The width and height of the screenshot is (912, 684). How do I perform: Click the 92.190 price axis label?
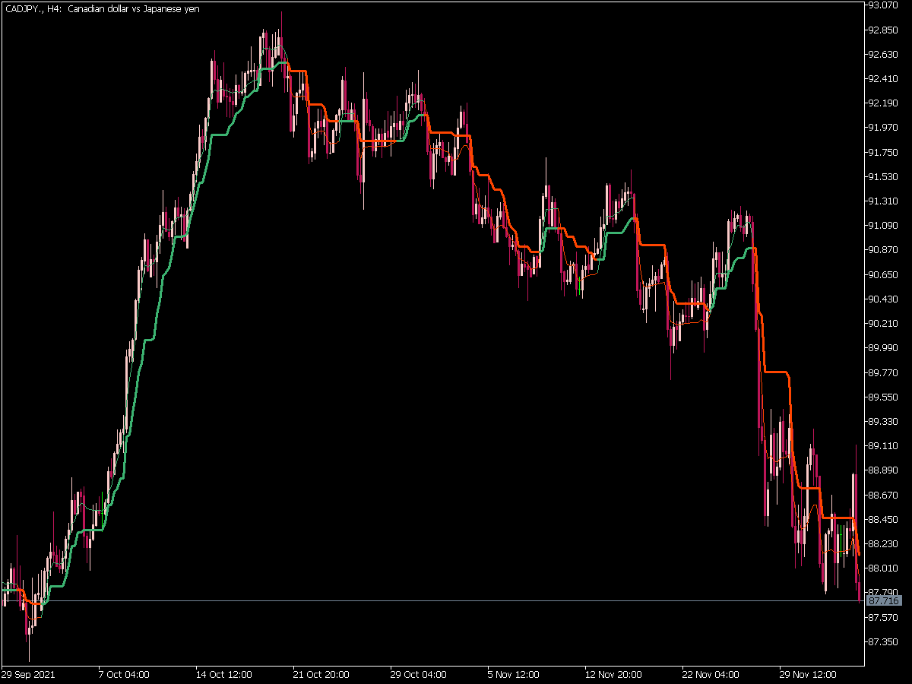[884, 103]
